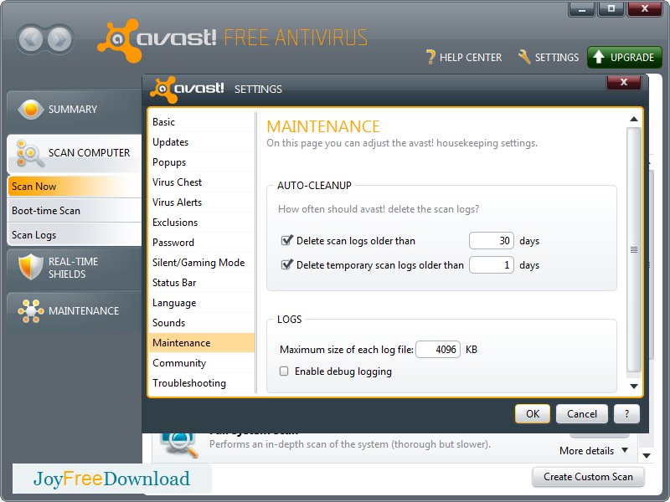
Task: Click the Real-Time Shields shield icon
Action: pyautogui.click(x=31, y=267)
